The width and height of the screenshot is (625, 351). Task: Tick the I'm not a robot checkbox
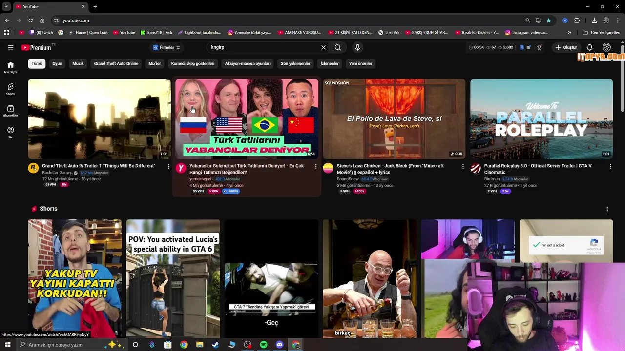click(x=537, y=245)
